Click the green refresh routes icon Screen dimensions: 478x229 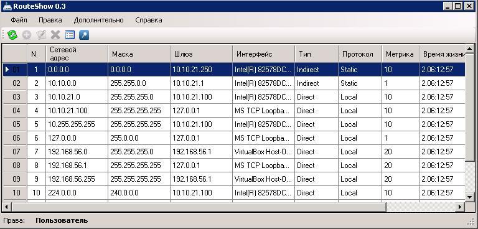[x=12, y=35]
